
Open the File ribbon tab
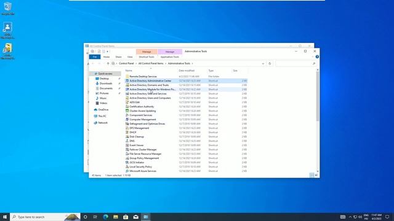tap(95, 57)
